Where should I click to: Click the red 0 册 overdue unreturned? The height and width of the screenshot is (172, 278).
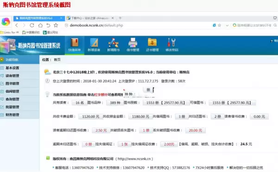[88, 144]
